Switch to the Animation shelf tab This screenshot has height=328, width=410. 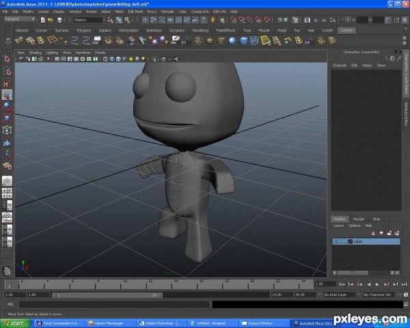[154, 30]
